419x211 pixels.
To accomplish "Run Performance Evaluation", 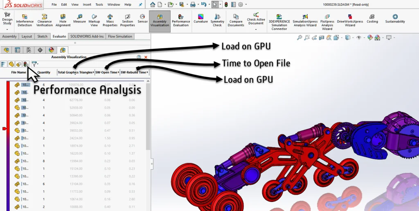I will (x=181, y=20).
